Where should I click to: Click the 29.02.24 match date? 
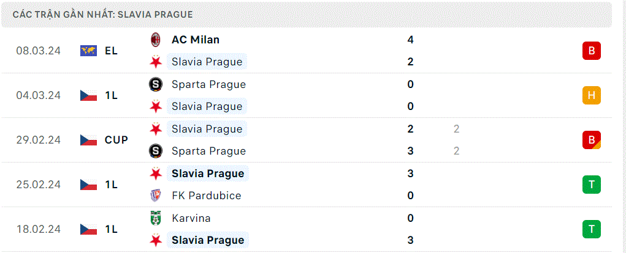click(39, 140)
